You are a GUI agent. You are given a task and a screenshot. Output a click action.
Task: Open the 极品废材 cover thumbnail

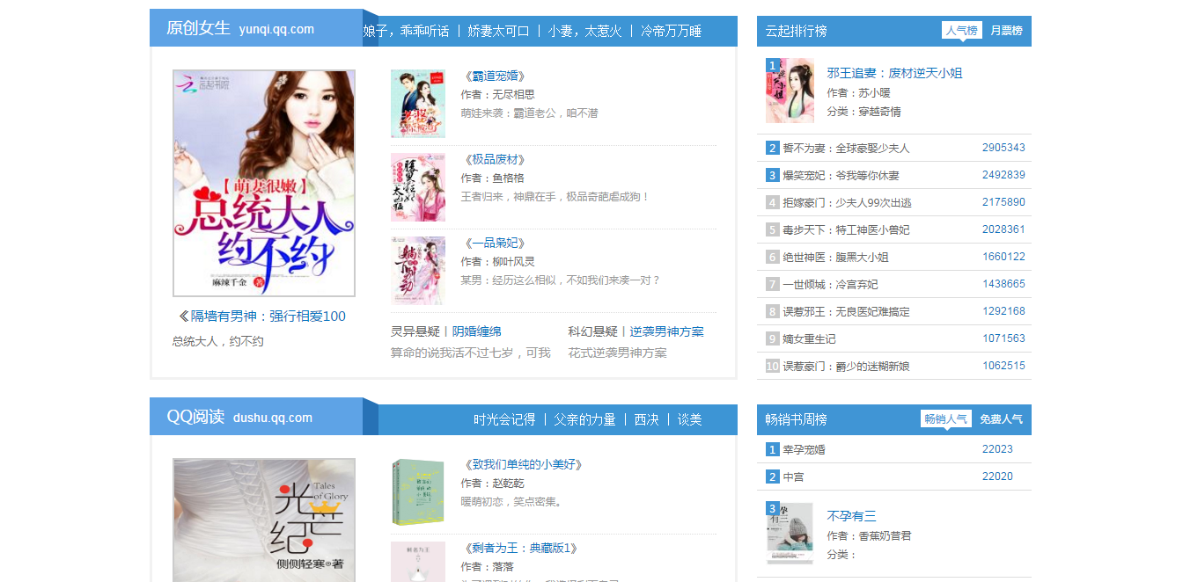[418, 187]
